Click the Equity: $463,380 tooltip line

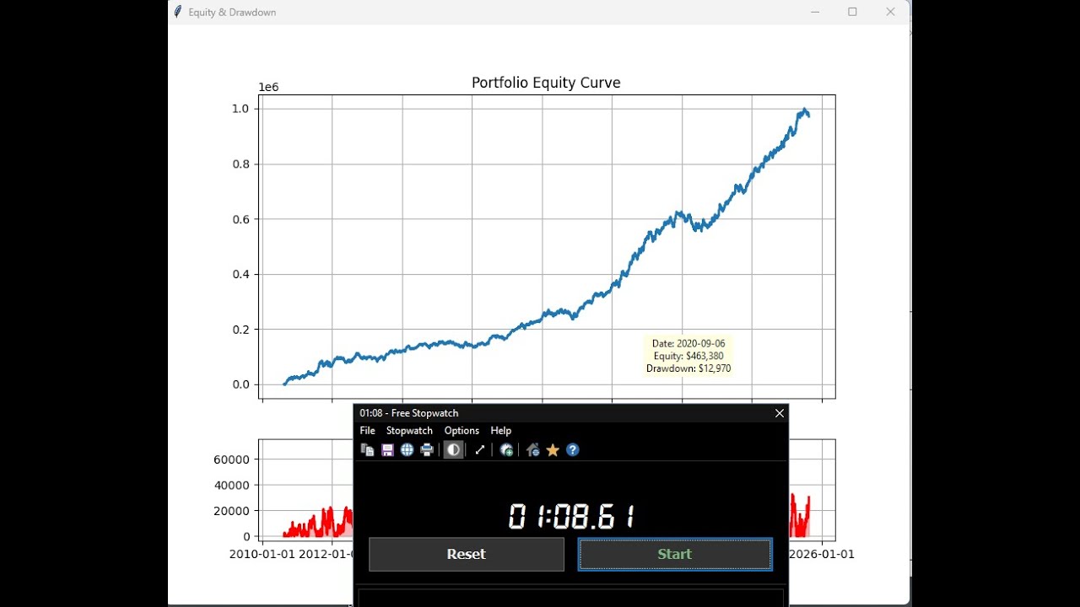[688, 356]
